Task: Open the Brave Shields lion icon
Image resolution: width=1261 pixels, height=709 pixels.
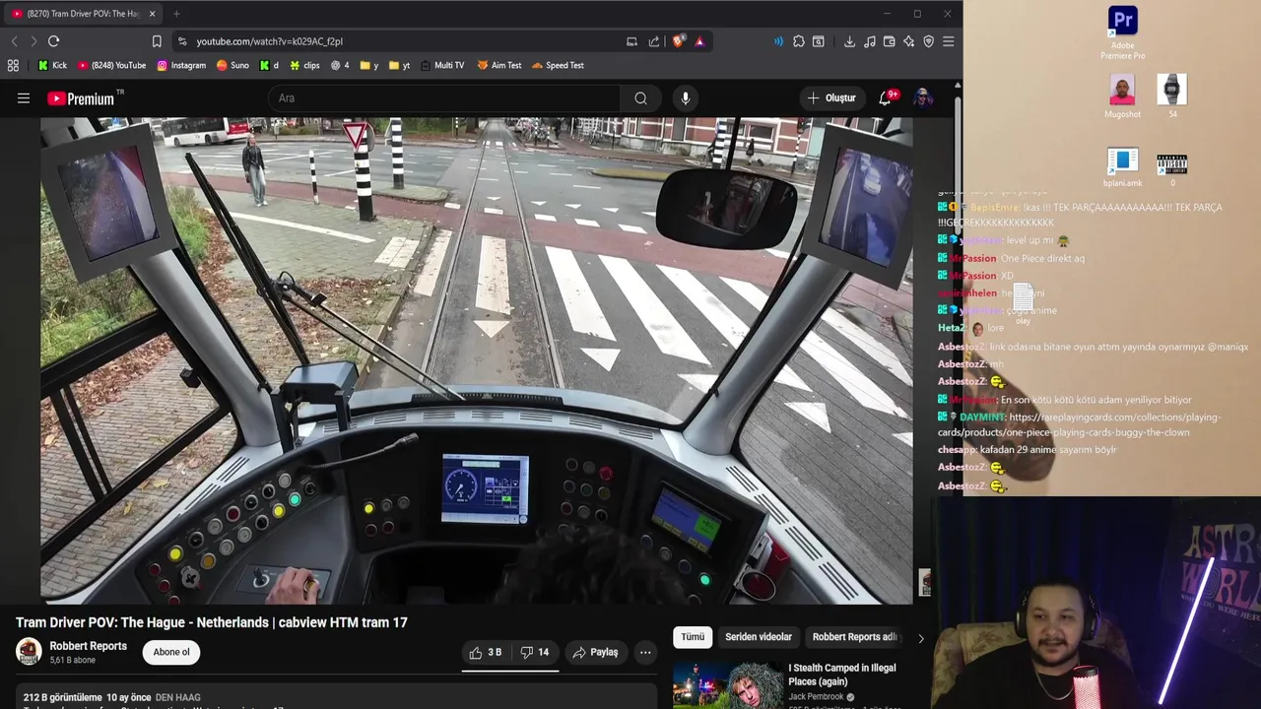Action: point(678,41)
